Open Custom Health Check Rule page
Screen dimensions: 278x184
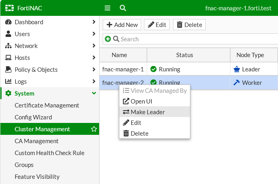(x=50, y=153)
